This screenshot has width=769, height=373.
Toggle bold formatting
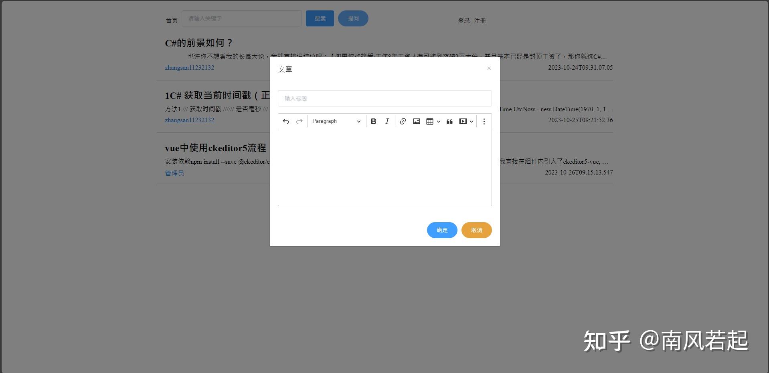click(x=373, y=121)
